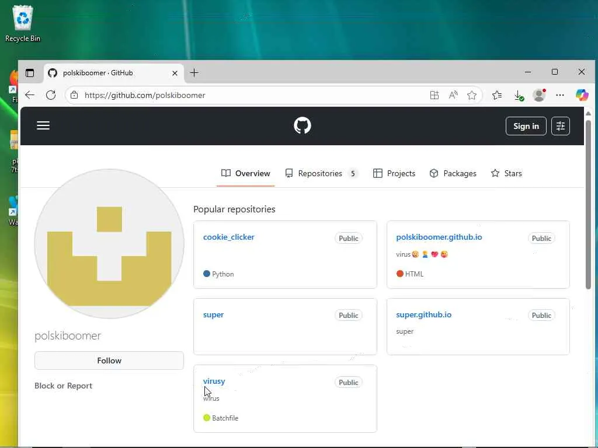Image resolution: width=598 pixels, height=448 pixels.
Task: Click Public badge on cookie_clicker card
Action: click(349, 239)
